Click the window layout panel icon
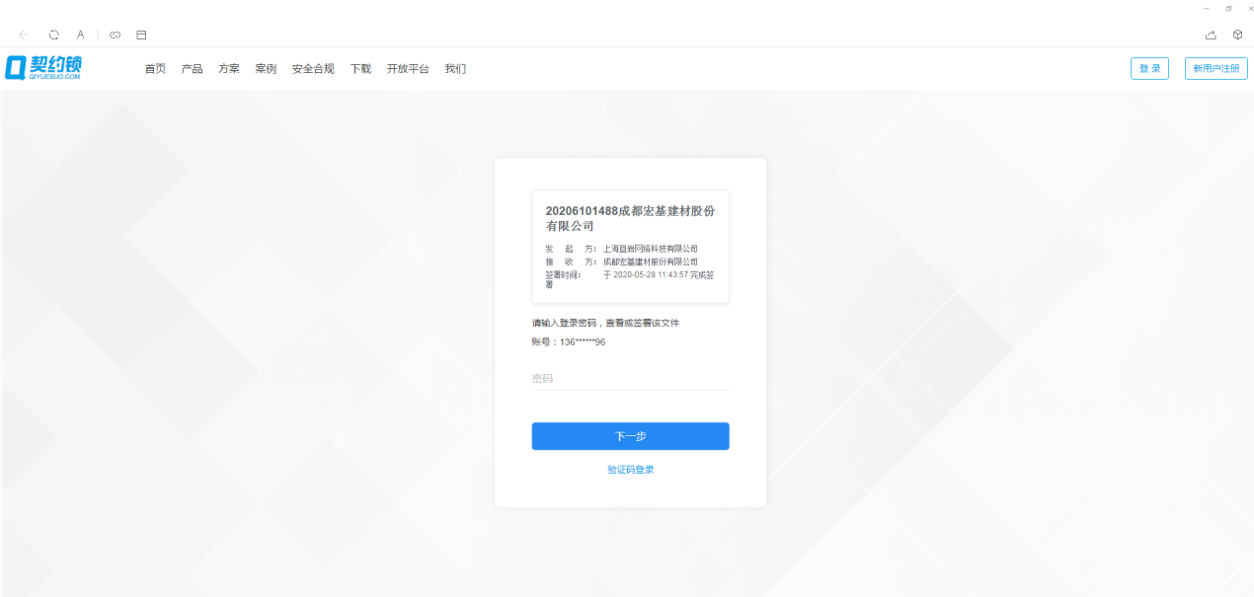This screenshot has height=597, width=1254. click(x=141, y=35)
